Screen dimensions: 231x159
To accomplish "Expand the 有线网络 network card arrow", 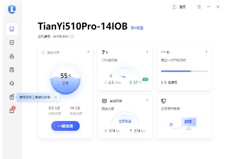I will pos(147,100).
